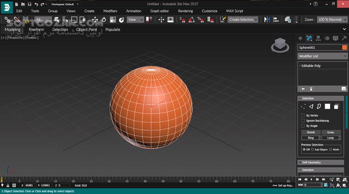Click the Unlink Selection icon
The image size is (349, 194).
point(16,20)
